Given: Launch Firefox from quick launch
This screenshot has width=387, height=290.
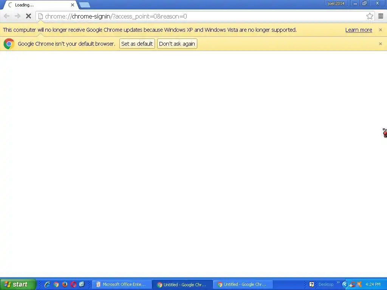Looking at the screenshot, I should click(x=65, y=284).
